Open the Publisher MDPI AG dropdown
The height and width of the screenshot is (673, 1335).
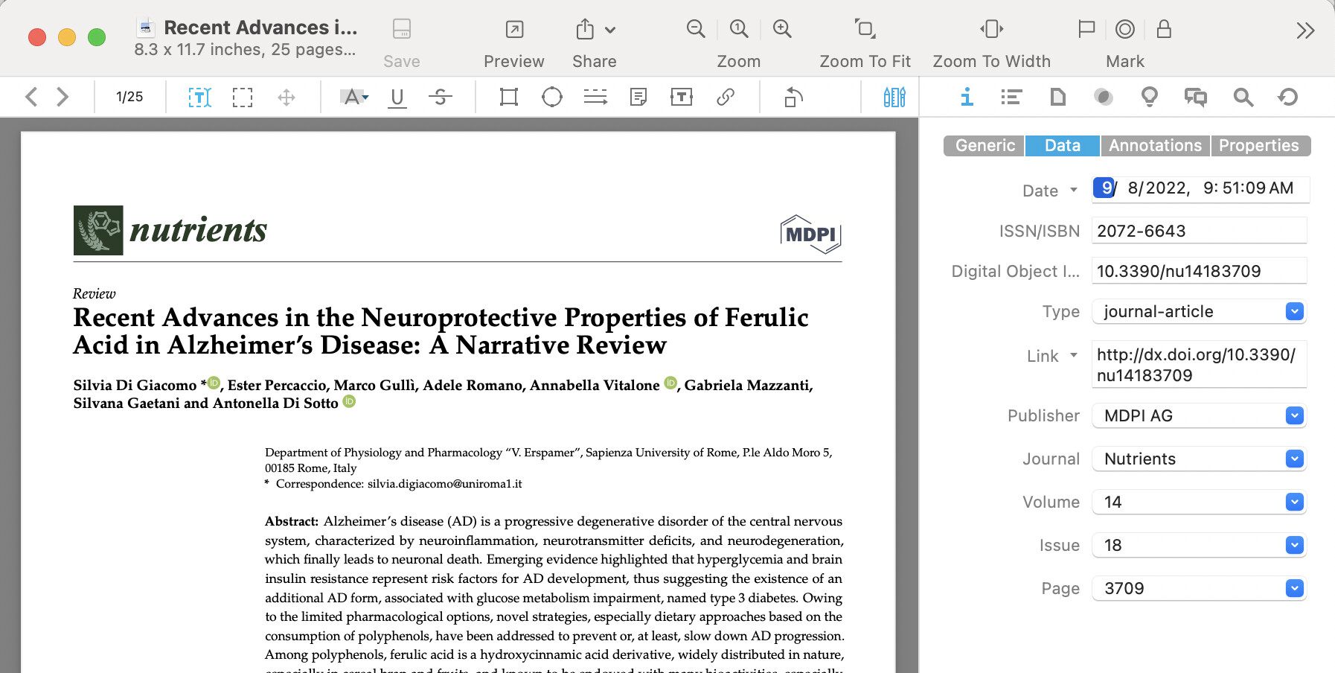click(1294, 416)
